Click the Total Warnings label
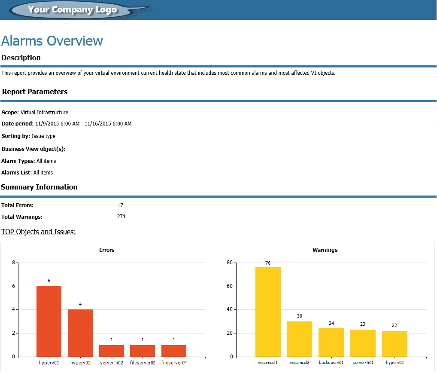Image resolution: width=437 pixels, height=373 pixels. (22, 217)
